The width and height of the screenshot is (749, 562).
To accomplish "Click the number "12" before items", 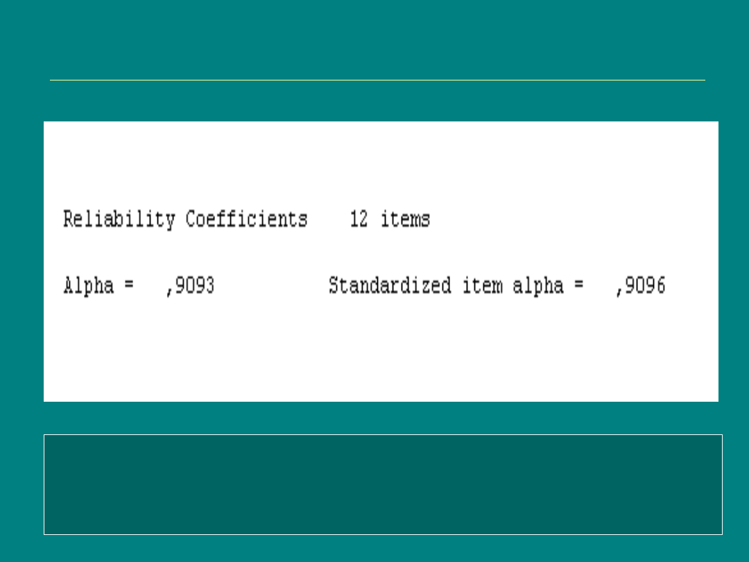I will pyautogui.click(x=359, y=220).
